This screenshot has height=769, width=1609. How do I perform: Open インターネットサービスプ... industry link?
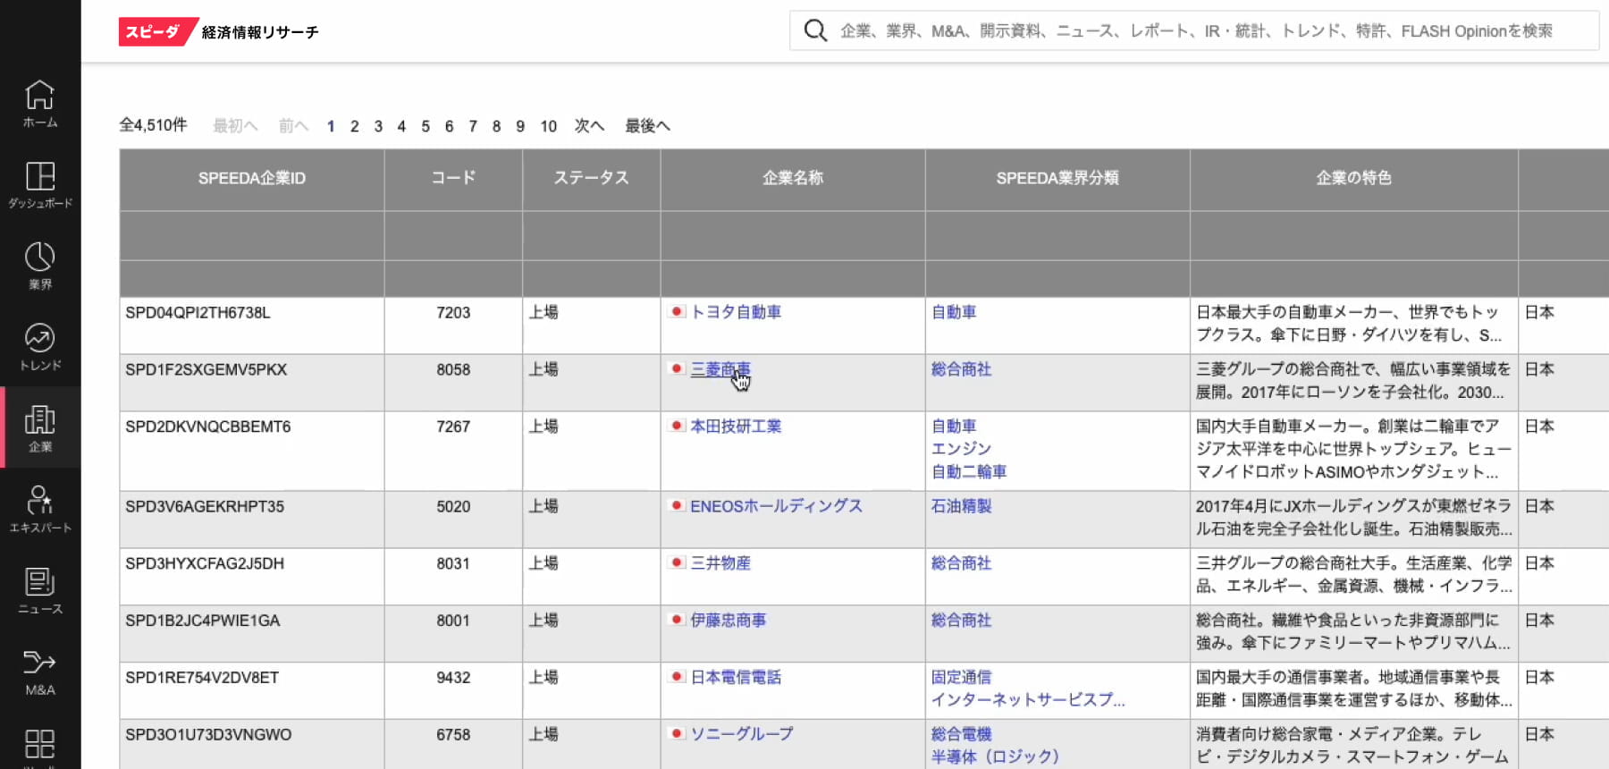[1028, 700]
